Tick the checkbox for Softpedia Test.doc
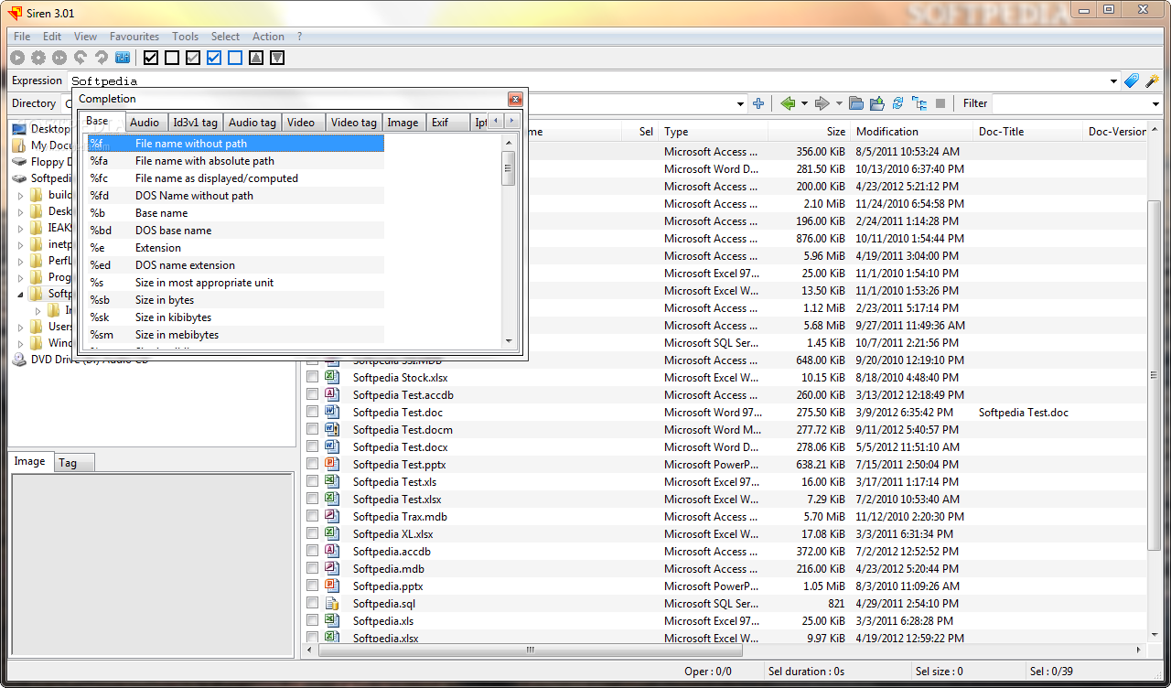The image size is (1171, 688). click(x=313, y=412)
